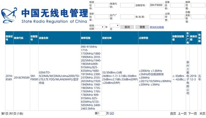Open the 查询历史数据 link
206x118 pixels.
click(157, 27)
